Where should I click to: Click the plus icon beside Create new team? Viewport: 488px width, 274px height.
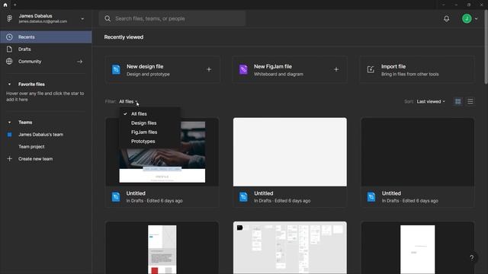9,159
